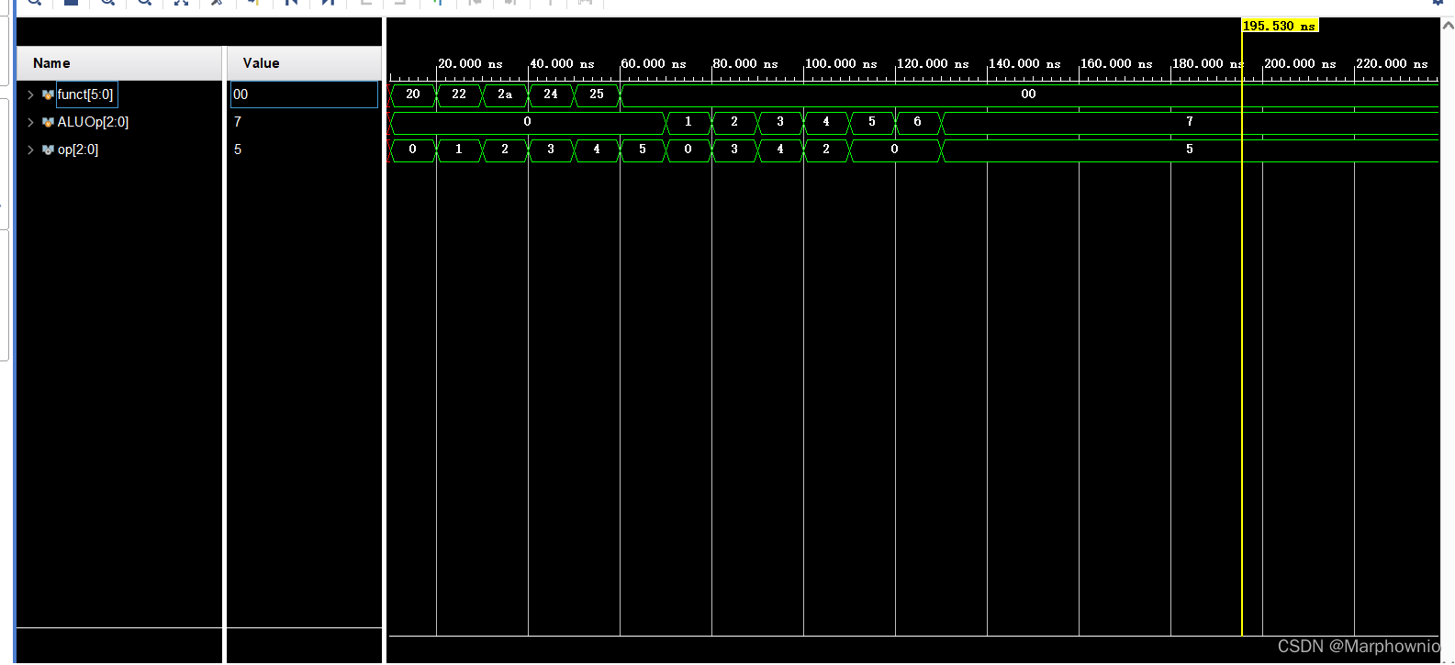The width and height of the screenshot is (1455, 665).
Task: Click the 100.000 ns ruler label
Action: [841, 64]
